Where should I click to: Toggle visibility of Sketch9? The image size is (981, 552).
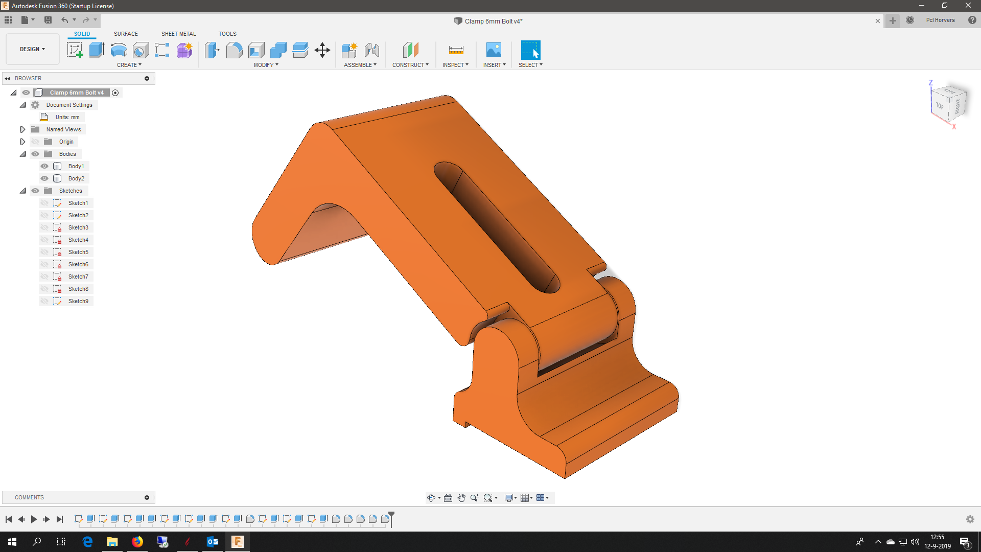pyautogui.click(x=44, y=301)
